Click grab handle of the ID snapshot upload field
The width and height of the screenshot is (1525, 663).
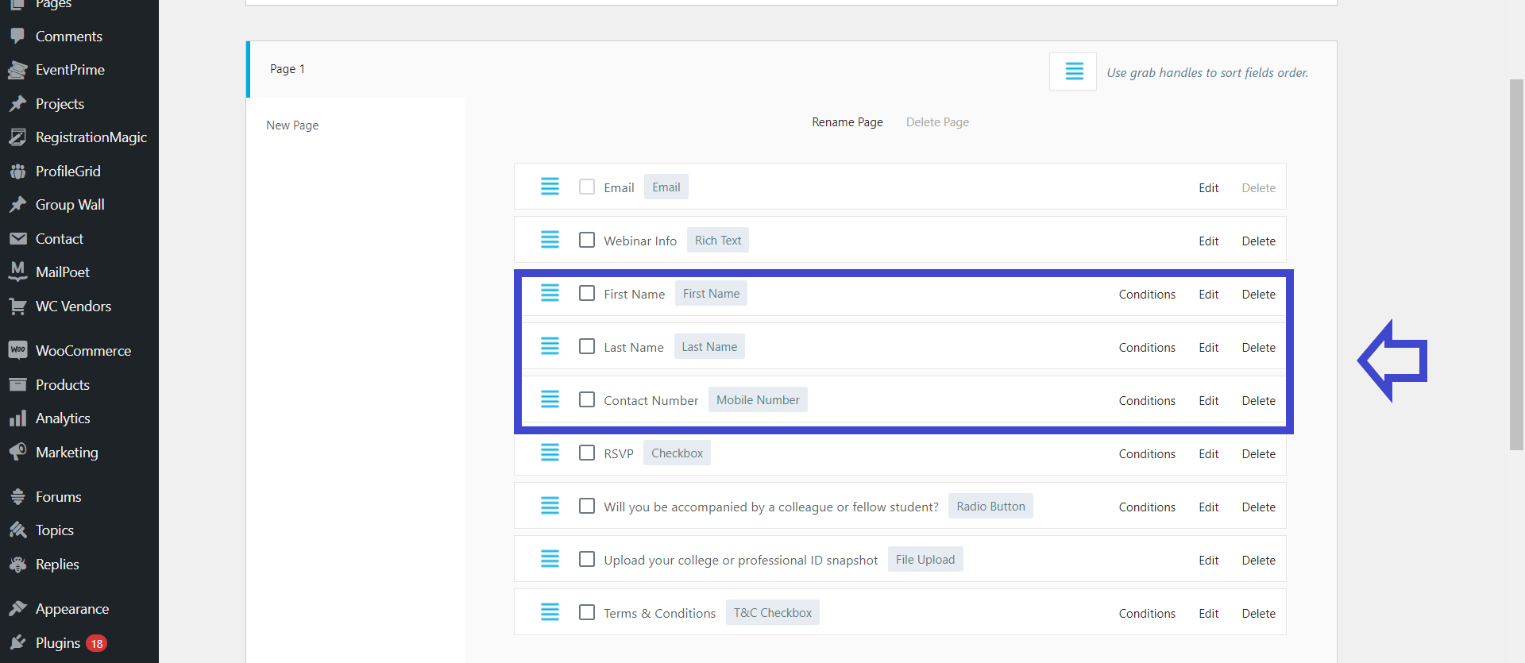pos(550,559)
